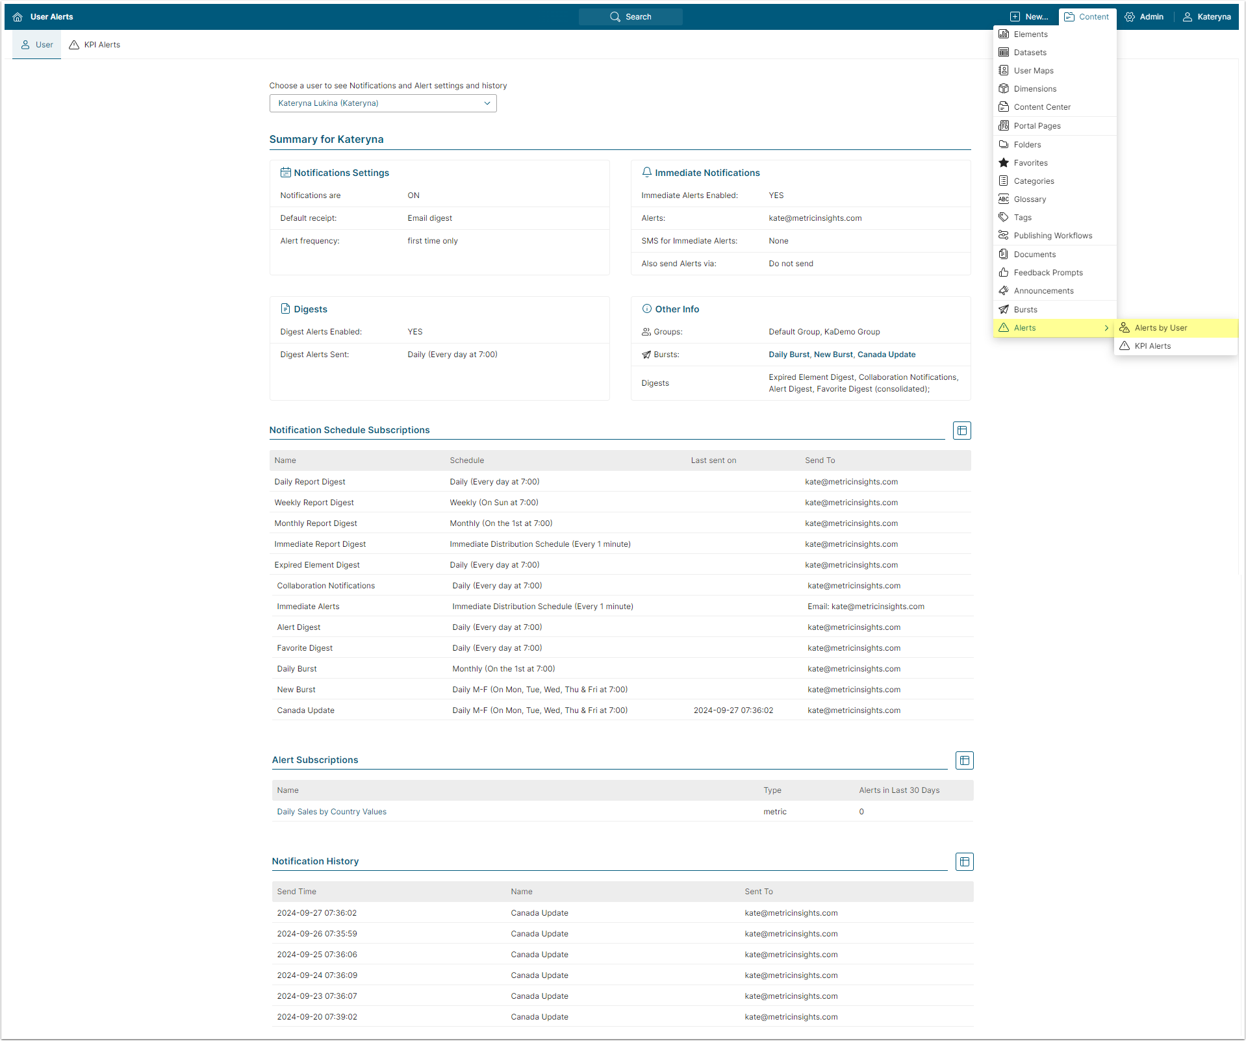Open Daily Sales by Country Values link
1246x1041 pixels.
[x=331, y=812]
